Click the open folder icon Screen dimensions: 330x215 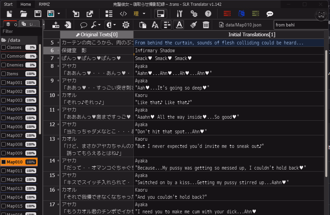[23, 14]
